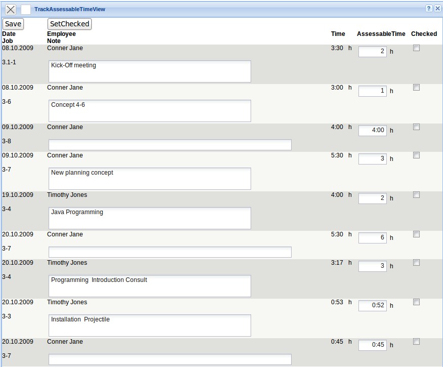Toggle the checkbox for Installation Projectile row
The height and width of the screenshot is (367, 443).
coord(416,302)
